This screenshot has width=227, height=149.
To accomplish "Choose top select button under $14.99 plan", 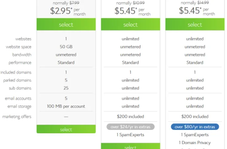I will pos(195,24).
